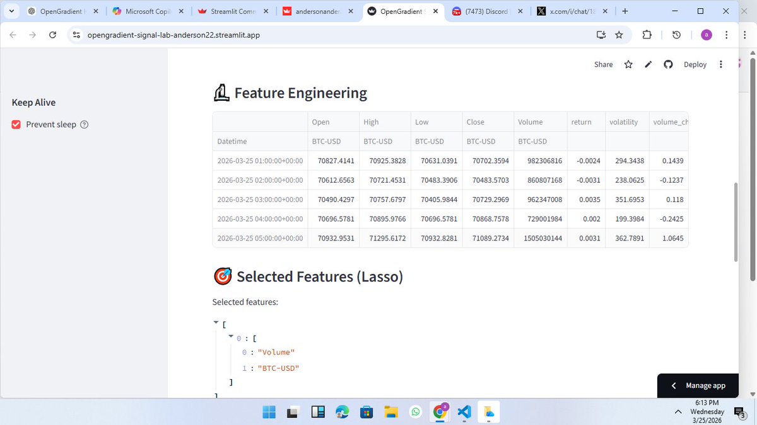Open WhatsApp from the taskbar
Image resolution: width=757 pixels, height=425 pixels.
click(x=415, y=412)
